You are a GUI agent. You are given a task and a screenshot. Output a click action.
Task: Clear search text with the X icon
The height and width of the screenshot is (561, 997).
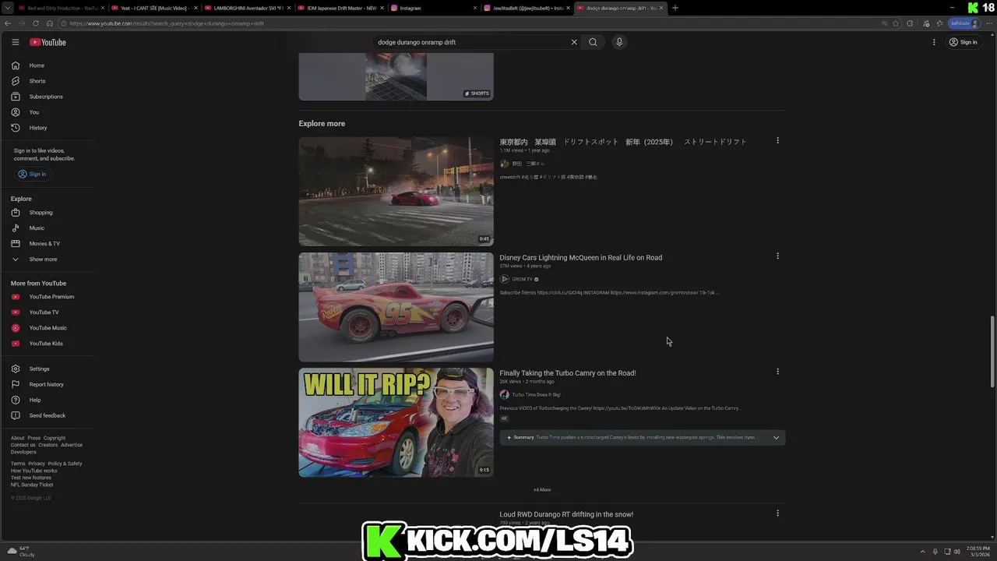574,42
